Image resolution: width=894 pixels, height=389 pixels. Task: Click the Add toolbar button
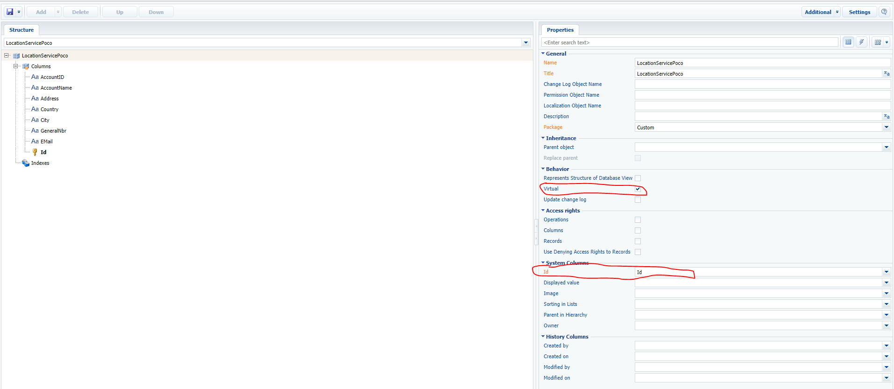pyautogui.click(x=41, y=12)
